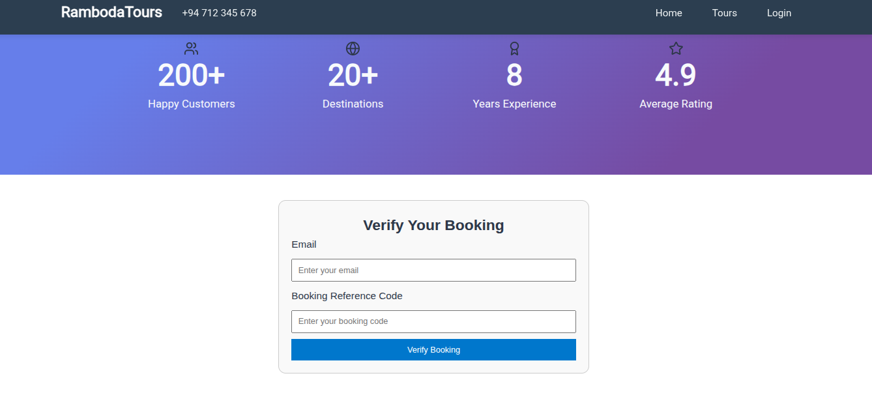Image resolution: width=872 pixels, height=395 pixels.
Task: Click the Email field label
Action: tap(304, 244)
